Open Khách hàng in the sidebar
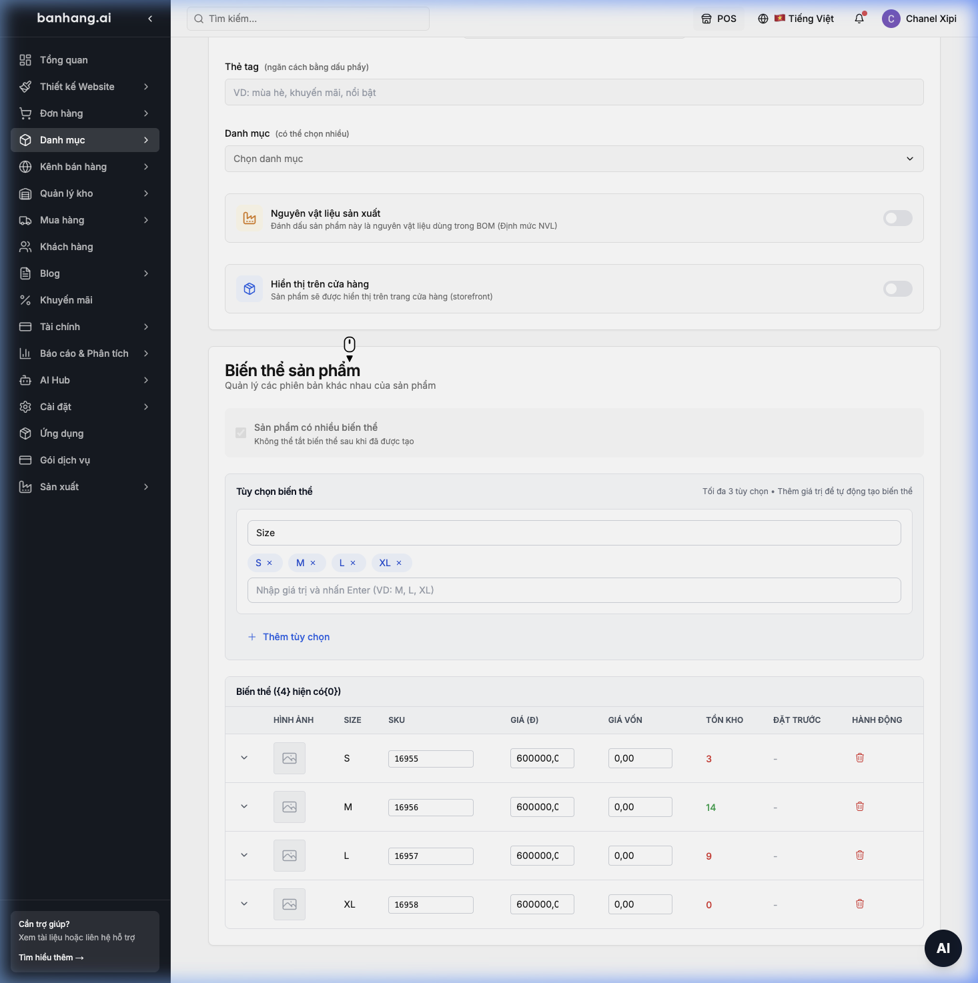 85,247
